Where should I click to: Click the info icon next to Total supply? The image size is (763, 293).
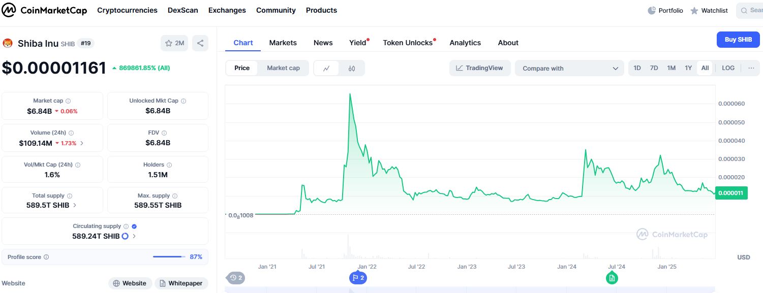[x=70, y=196]
